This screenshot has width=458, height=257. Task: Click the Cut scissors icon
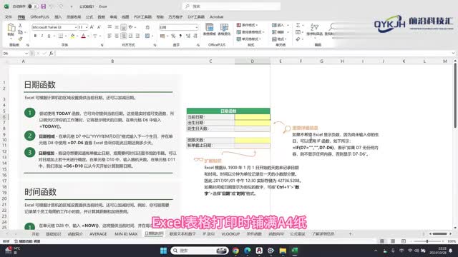click(x=20, y=26)
